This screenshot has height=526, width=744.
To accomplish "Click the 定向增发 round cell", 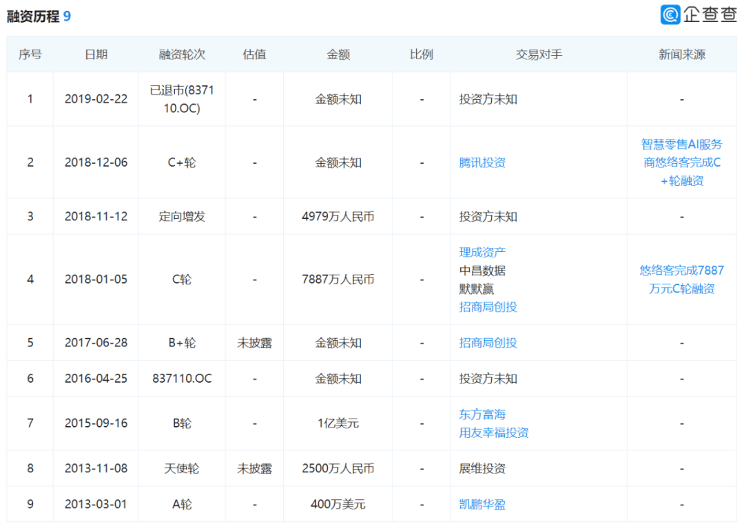I will point(182,217).
